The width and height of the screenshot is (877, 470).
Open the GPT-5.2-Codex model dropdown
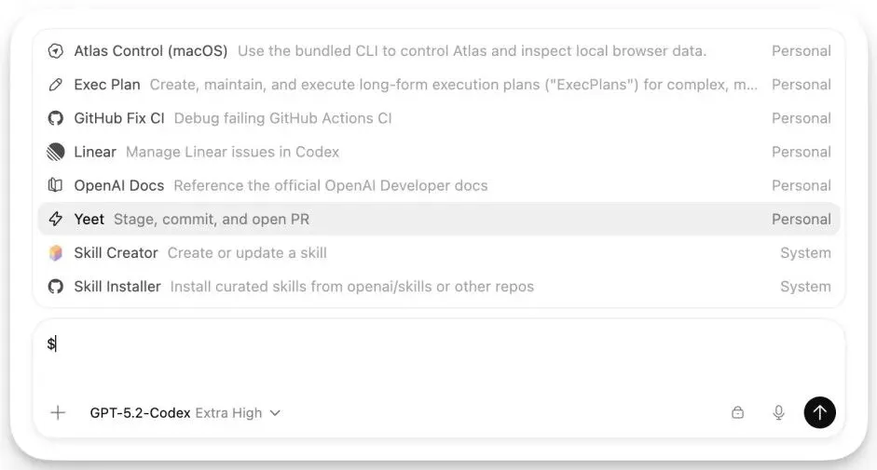[140, 412]
